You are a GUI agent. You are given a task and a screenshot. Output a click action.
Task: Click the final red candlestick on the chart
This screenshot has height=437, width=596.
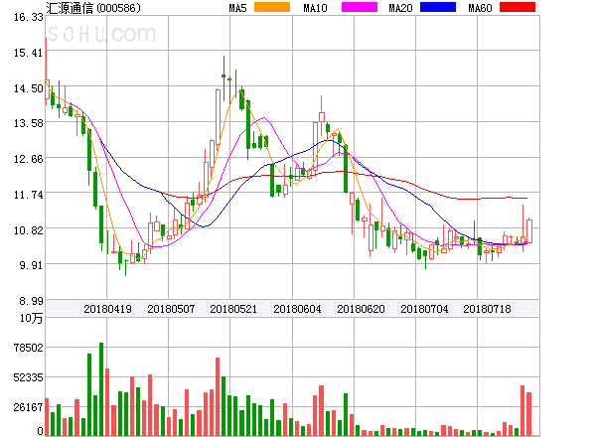(529, 231)
